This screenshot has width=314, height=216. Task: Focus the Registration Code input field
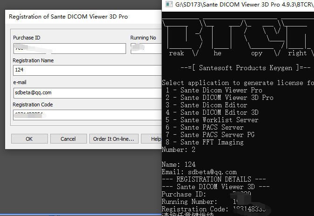click(x=87, y=115)
